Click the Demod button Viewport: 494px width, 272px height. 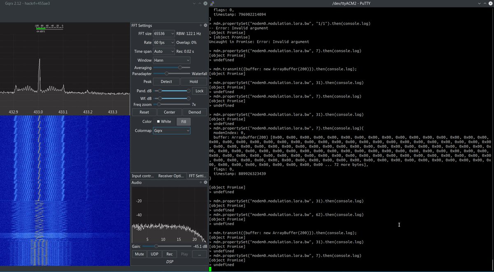(x=195, y=112)
